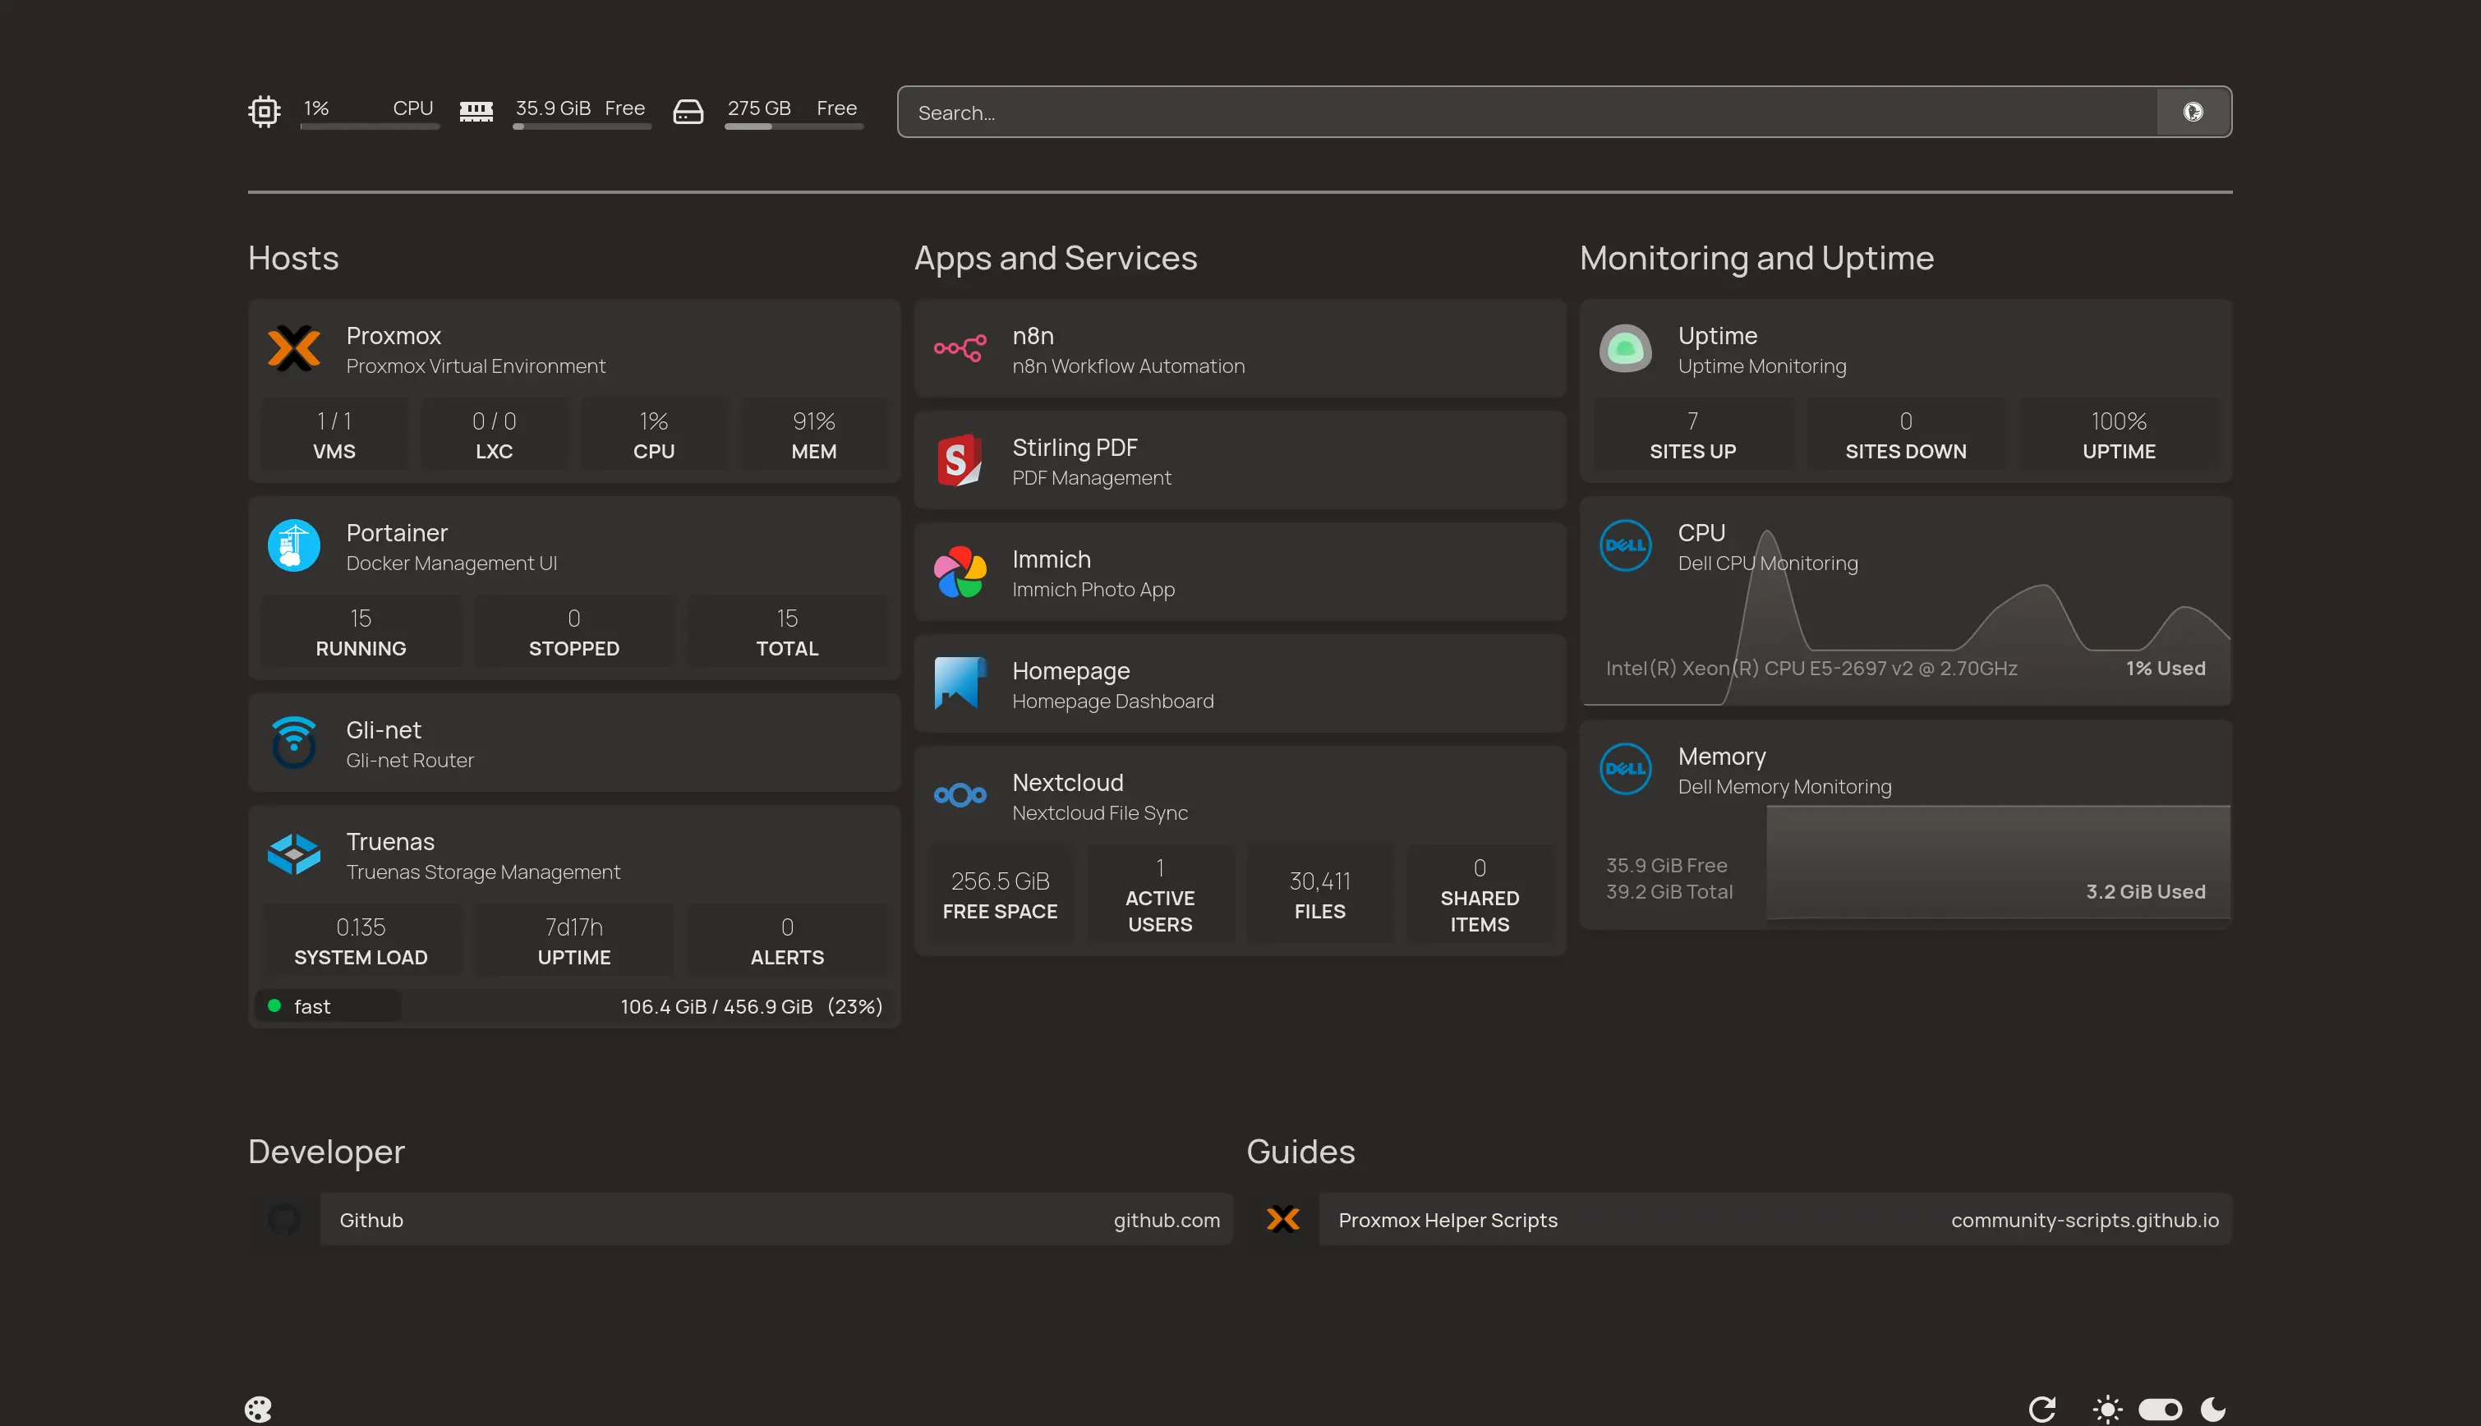Select the Truenas storage icon
The image size is (2481, 1426).
[294, 854]
